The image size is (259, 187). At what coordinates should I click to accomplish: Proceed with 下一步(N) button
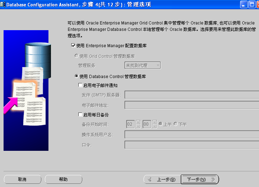[200, 179]
